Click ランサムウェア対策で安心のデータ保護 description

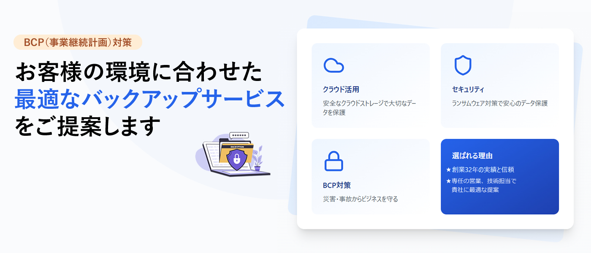500,103
